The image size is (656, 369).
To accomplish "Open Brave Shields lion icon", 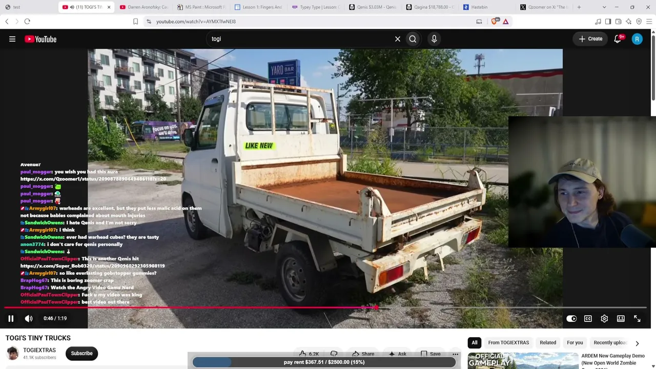I will pyautogui.click(x=495, y=22).
